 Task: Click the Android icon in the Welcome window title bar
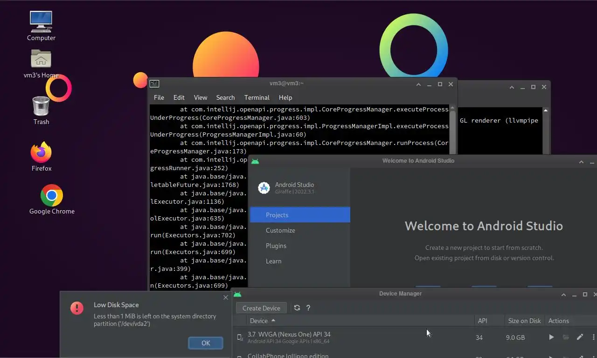pos(255,161)
